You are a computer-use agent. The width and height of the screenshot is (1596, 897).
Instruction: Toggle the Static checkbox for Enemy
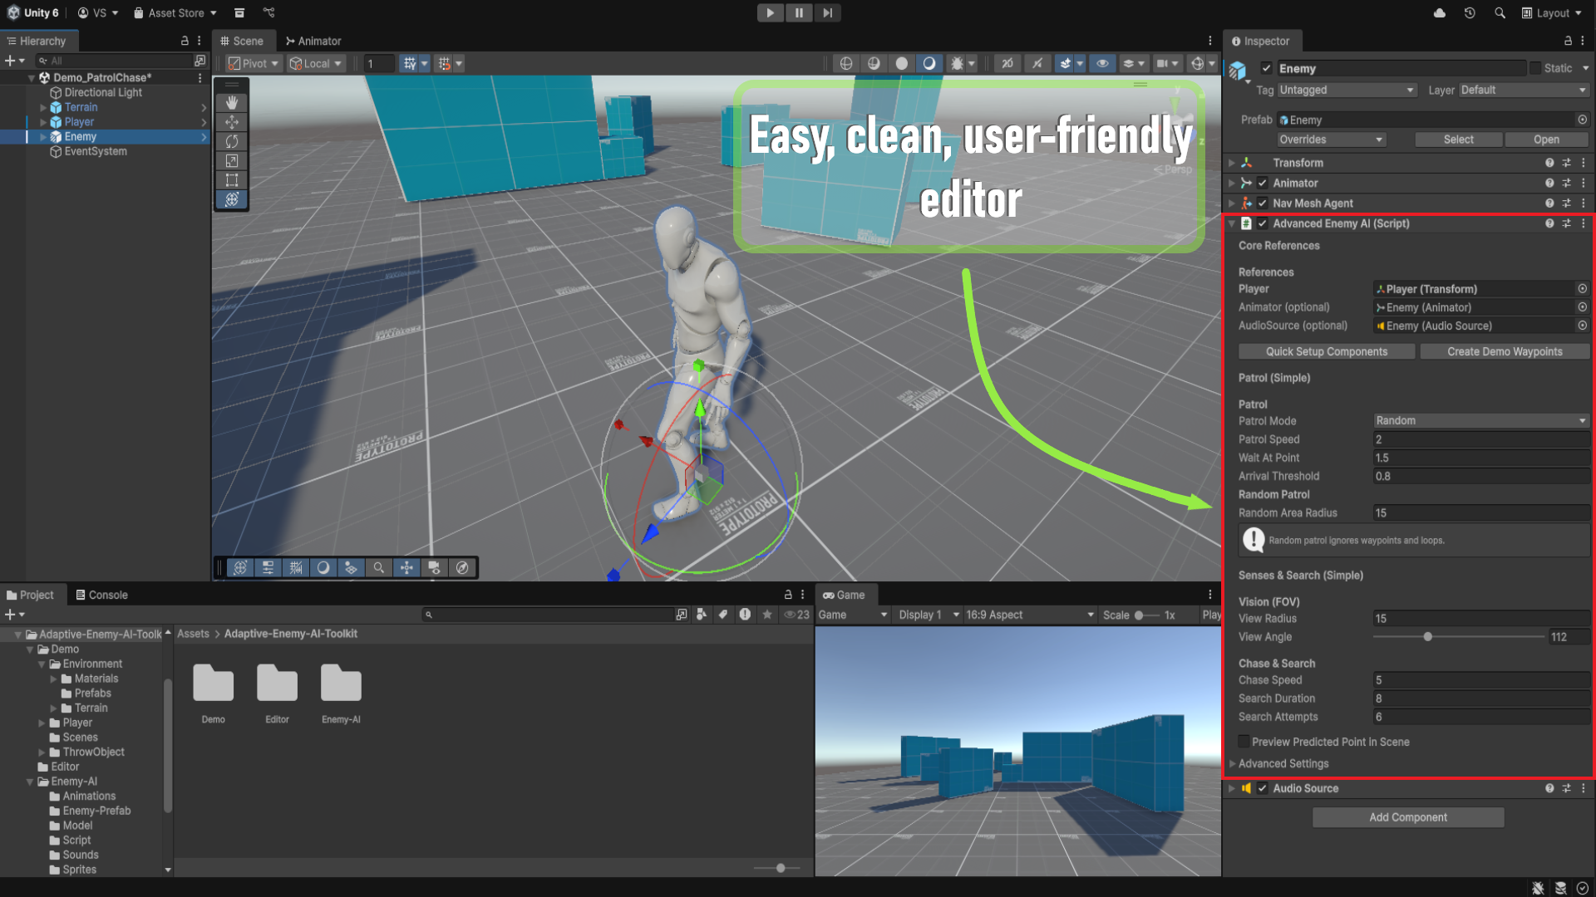1535,68
